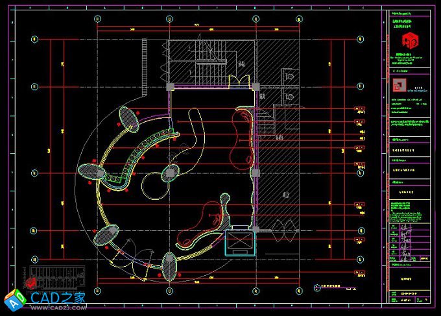441x316 pixels.
Task: Click the double door symbol near the stairs
Action: (239, 80)
